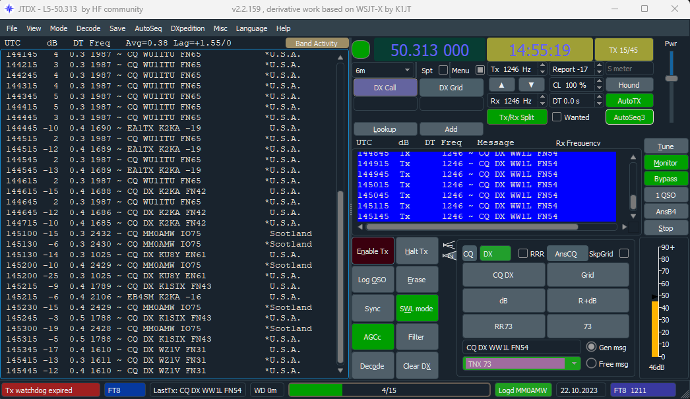The width and height of the screenshot is (690, 399).
Task: Adjust the DT 0.0 s stepper
Action: [599, 101]
